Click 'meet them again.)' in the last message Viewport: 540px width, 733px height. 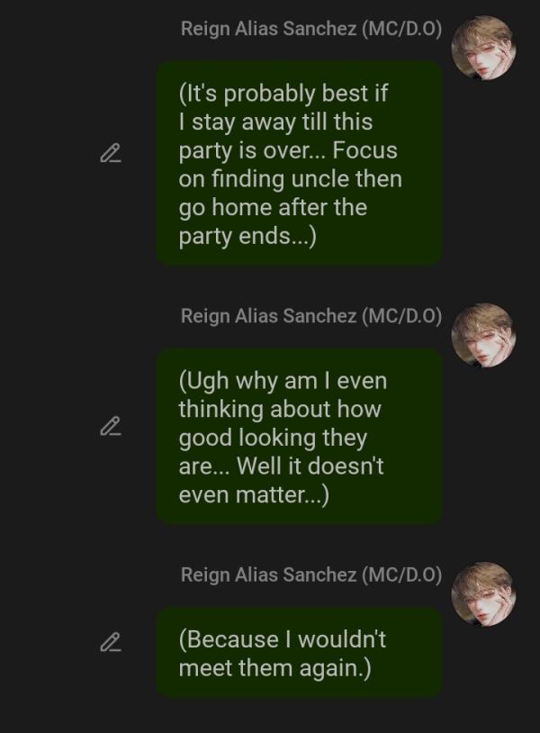point(275,668)
